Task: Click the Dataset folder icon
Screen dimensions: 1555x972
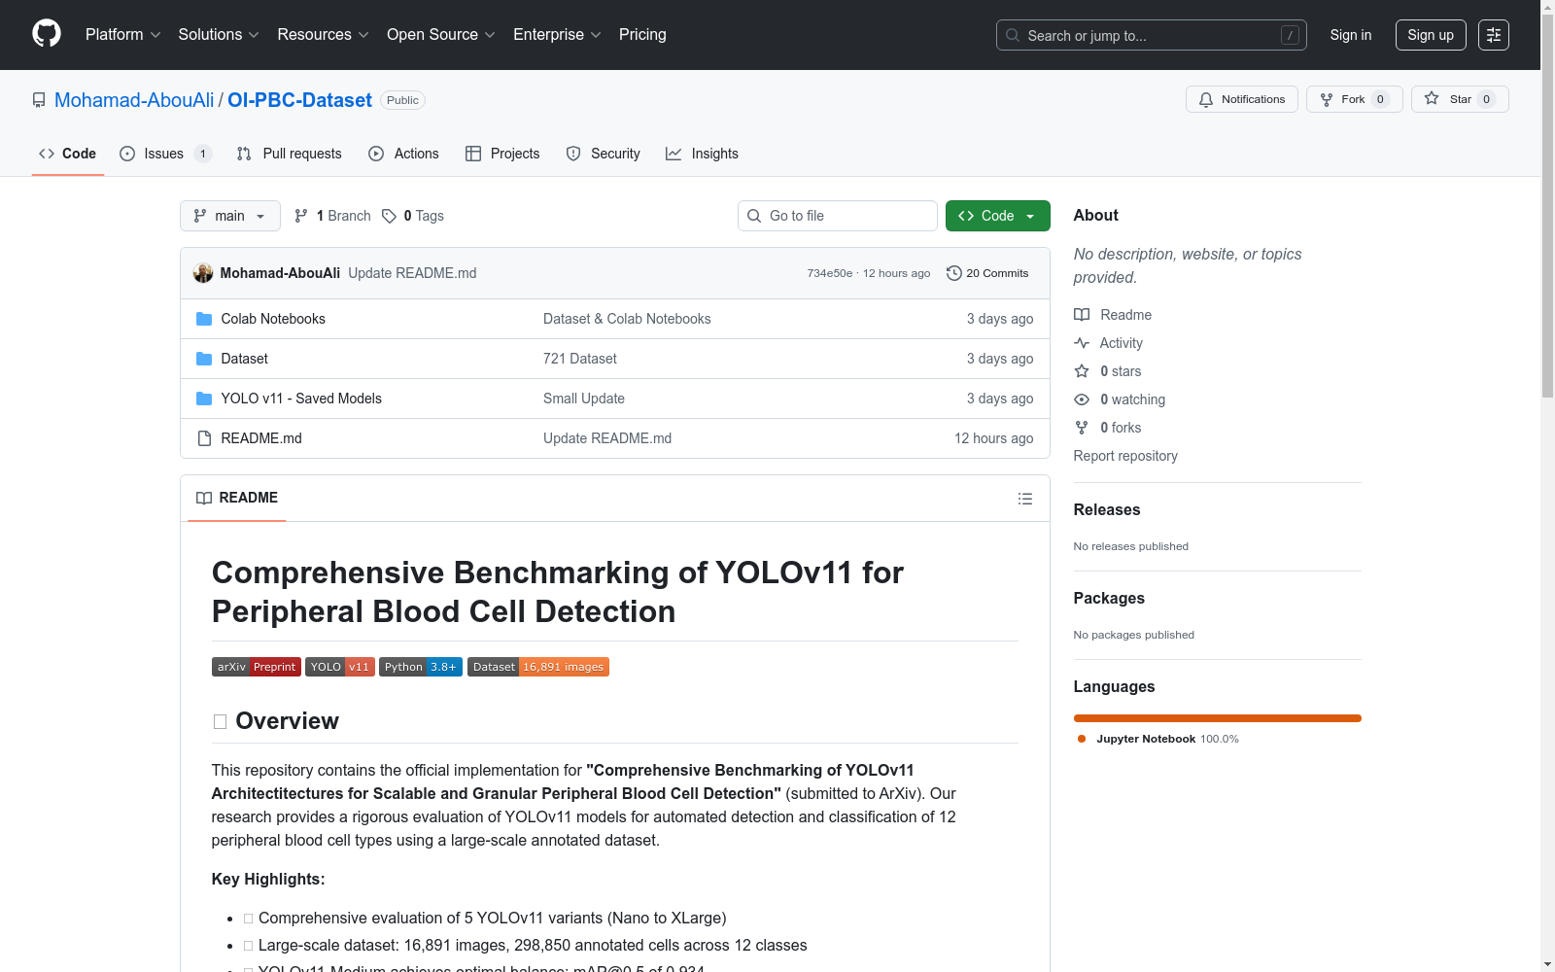Action: tap(204, 359)
